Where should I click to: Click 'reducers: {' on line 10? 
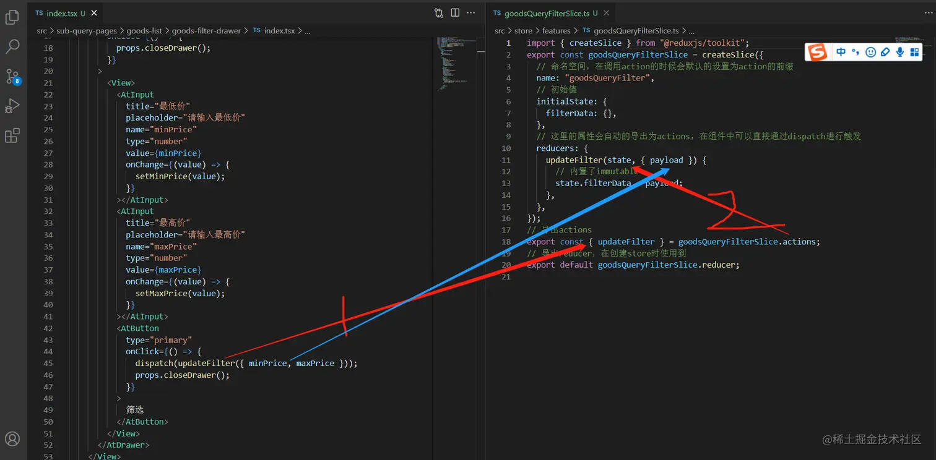coord(562,148)
